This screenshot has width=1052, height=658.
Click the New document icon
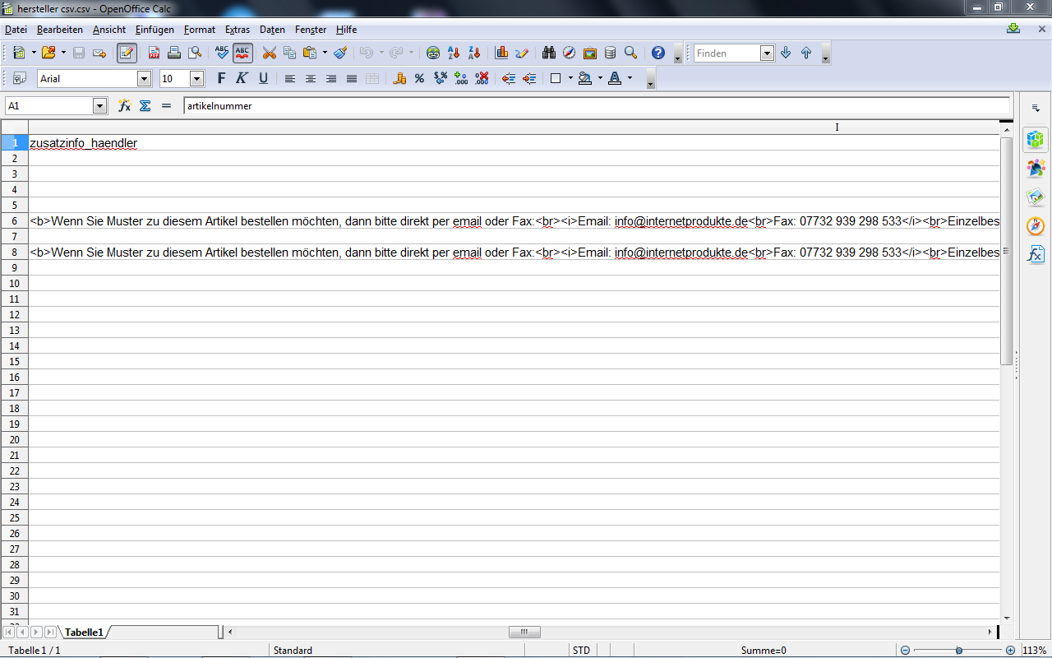coord(19,53)
